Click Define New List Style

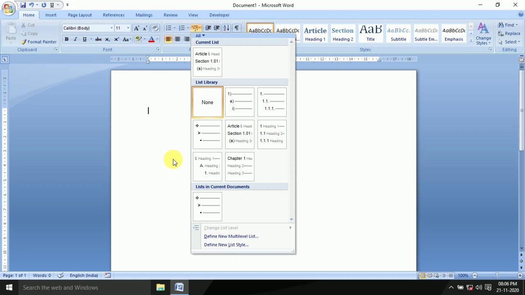click(x=226, y=245)
